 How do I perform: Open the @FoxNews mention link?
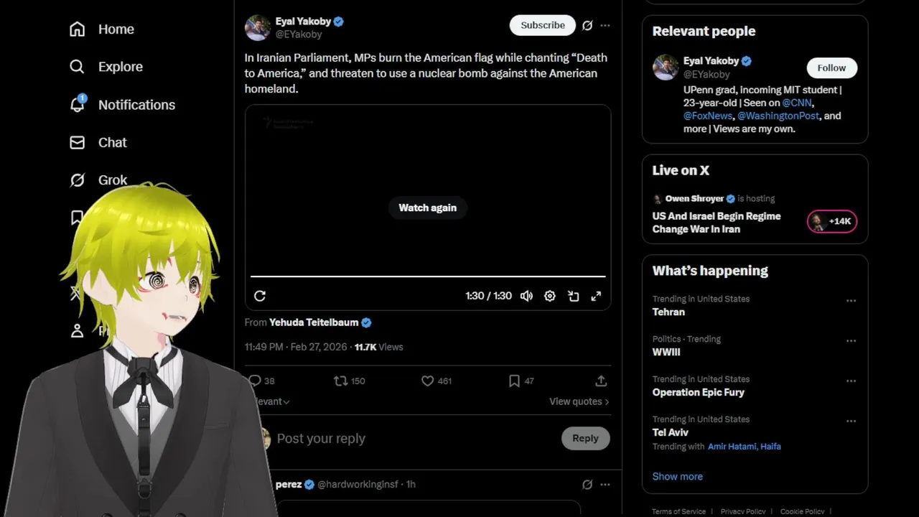point(708,116)
